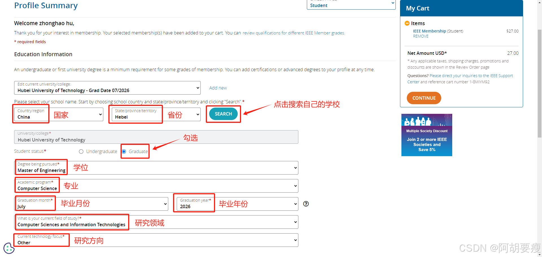Open the current university/college dropdown
Viewport: 542px width, 257px height.
click(x=107, y=88)
